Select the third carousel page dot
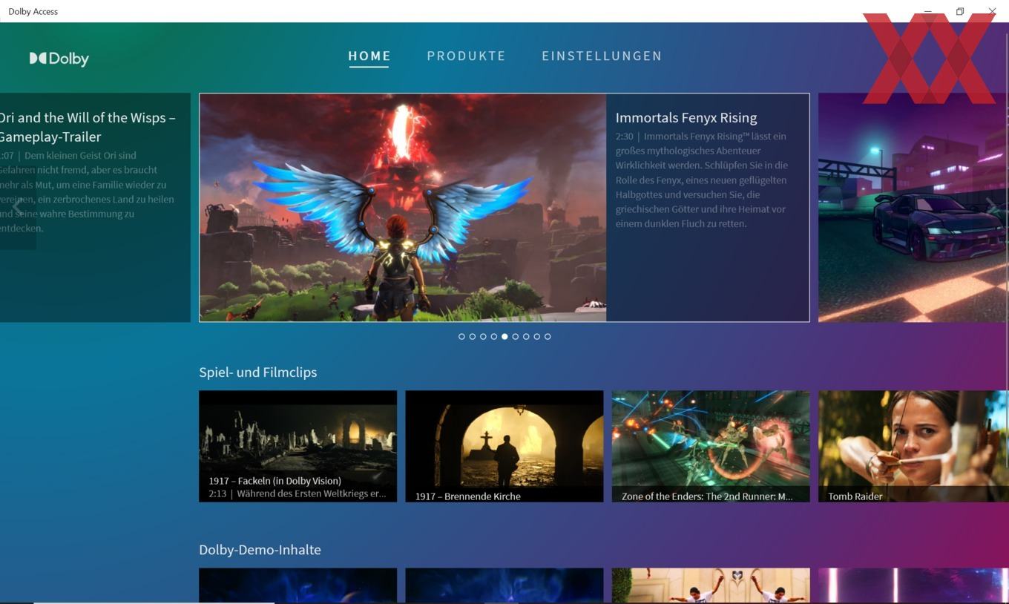The width and height of the screenshot is (1009, 604). coord(483,336)
